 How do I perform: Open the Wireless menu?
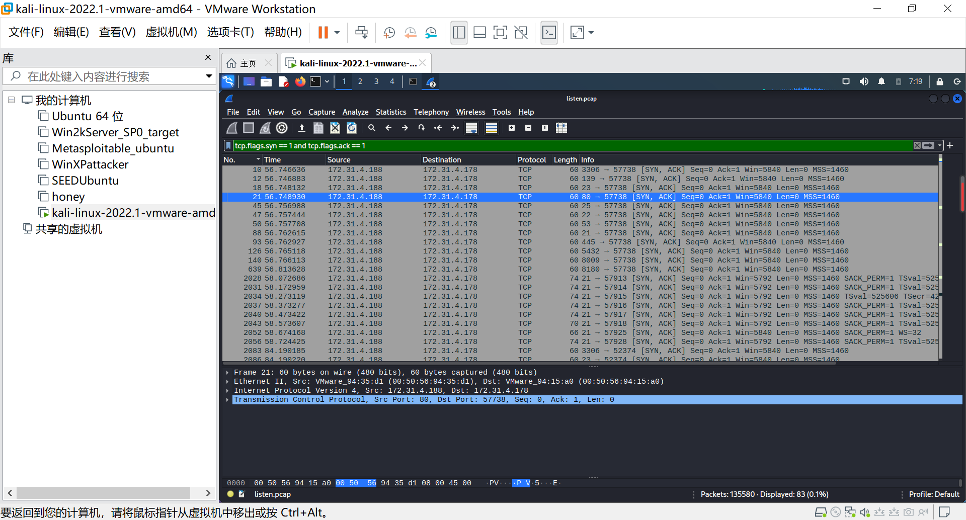click(x=470, y=112)
